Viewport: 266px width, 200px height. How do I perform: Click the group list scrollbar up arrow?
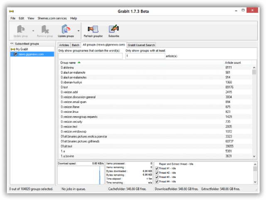pyautogui.click(x=254, y=67)
